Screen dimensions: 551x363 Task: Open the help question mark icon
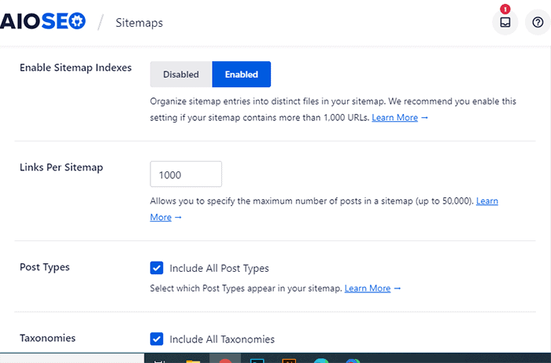[538, 23]
